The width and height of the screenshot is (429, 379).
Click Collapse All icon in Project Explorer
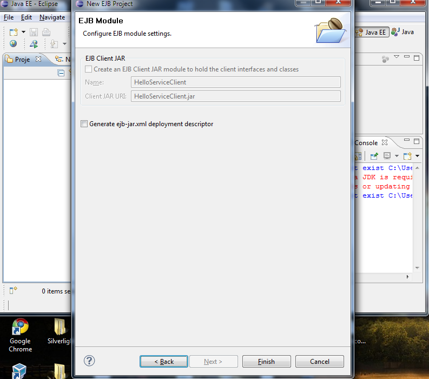(x=61, y=73)
